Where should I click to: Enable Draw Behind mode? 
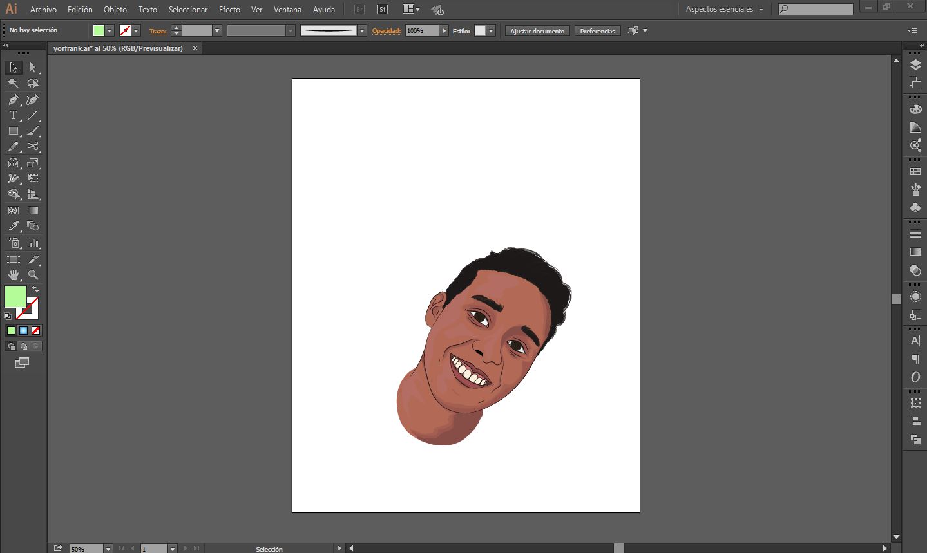pos(23,346)
